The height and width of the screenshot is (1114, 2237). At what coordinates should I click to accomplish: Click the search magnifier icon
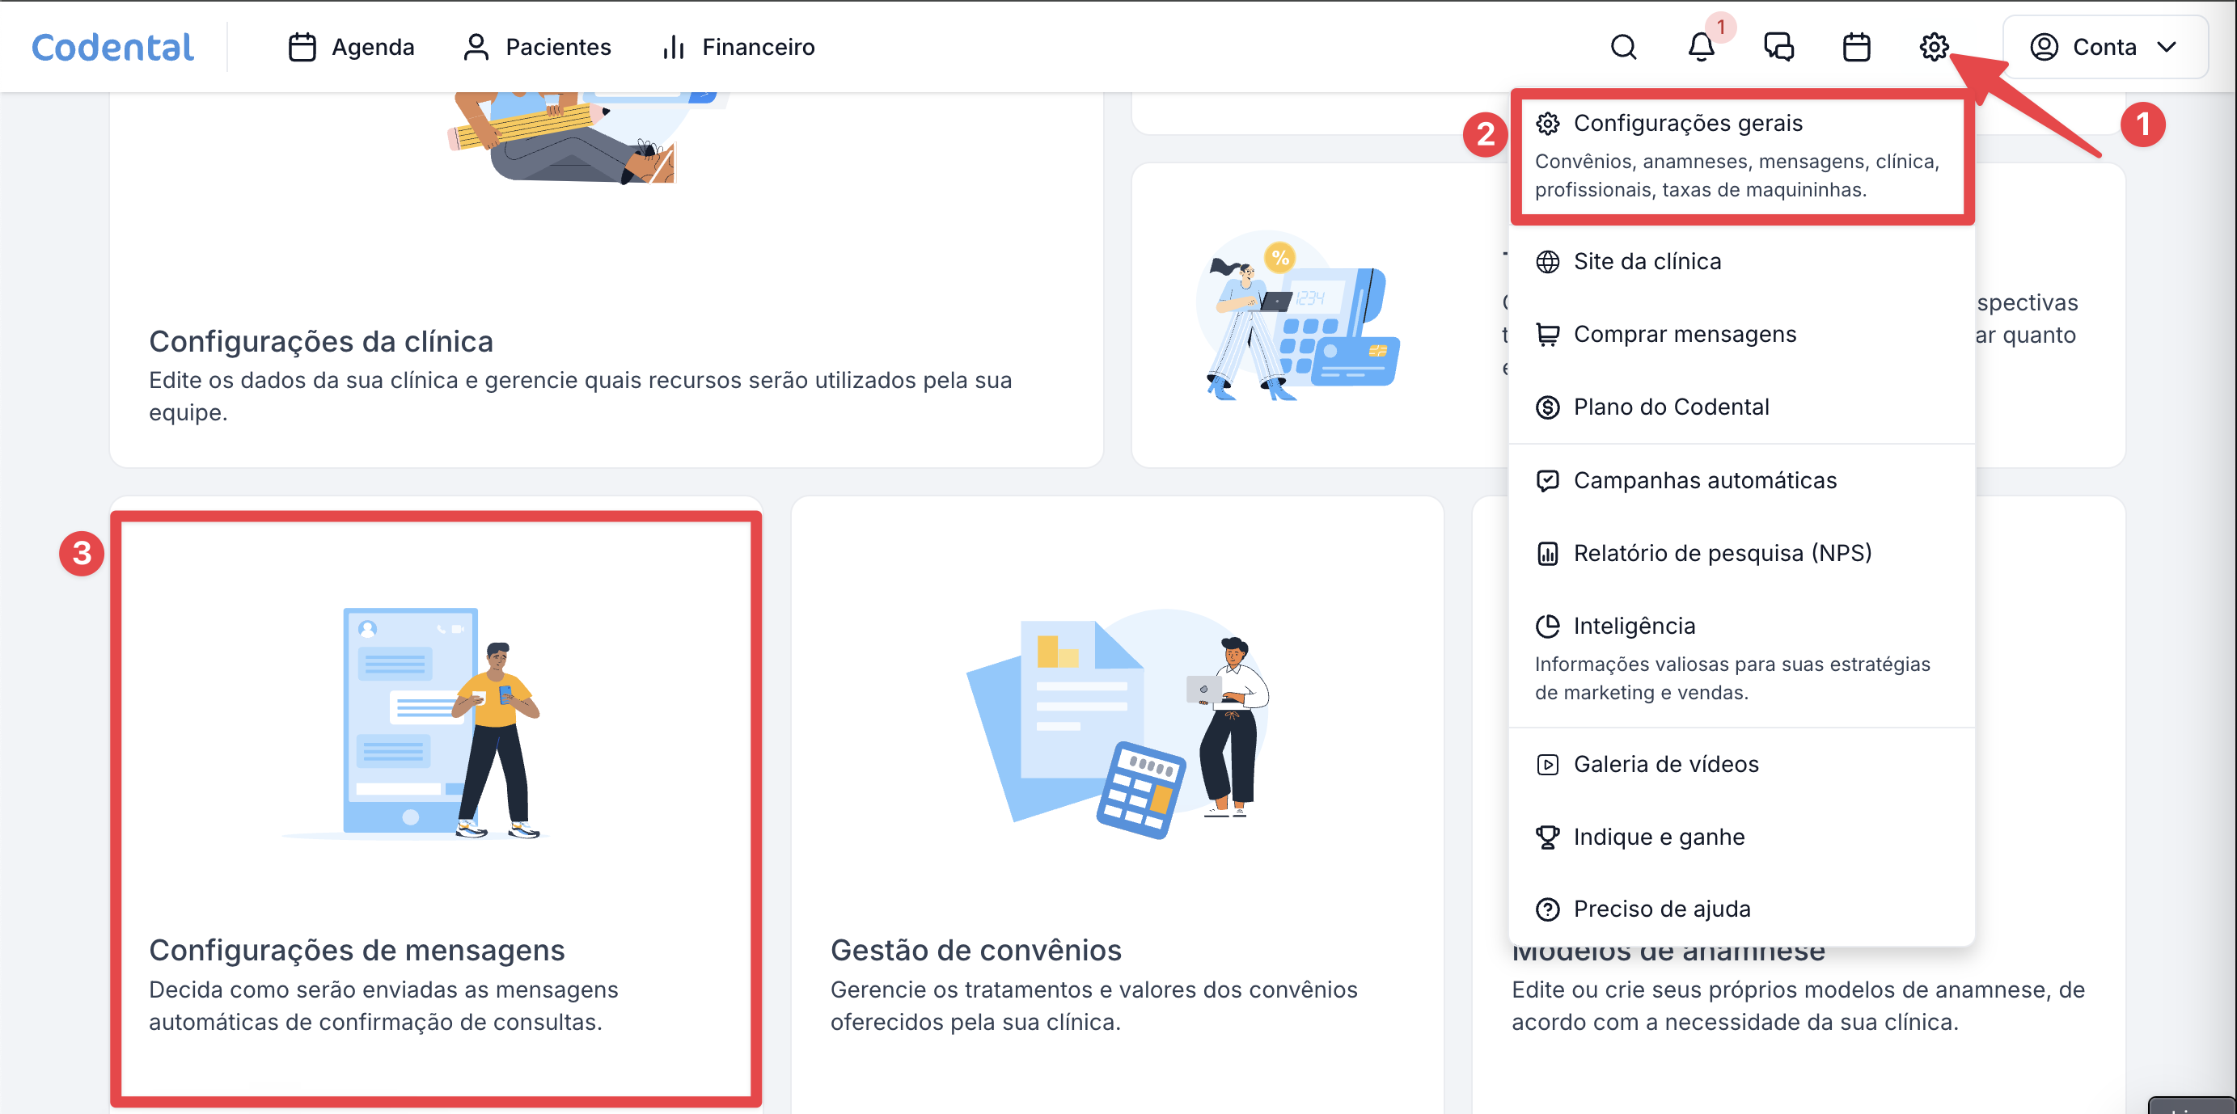tap(1623, 47)
